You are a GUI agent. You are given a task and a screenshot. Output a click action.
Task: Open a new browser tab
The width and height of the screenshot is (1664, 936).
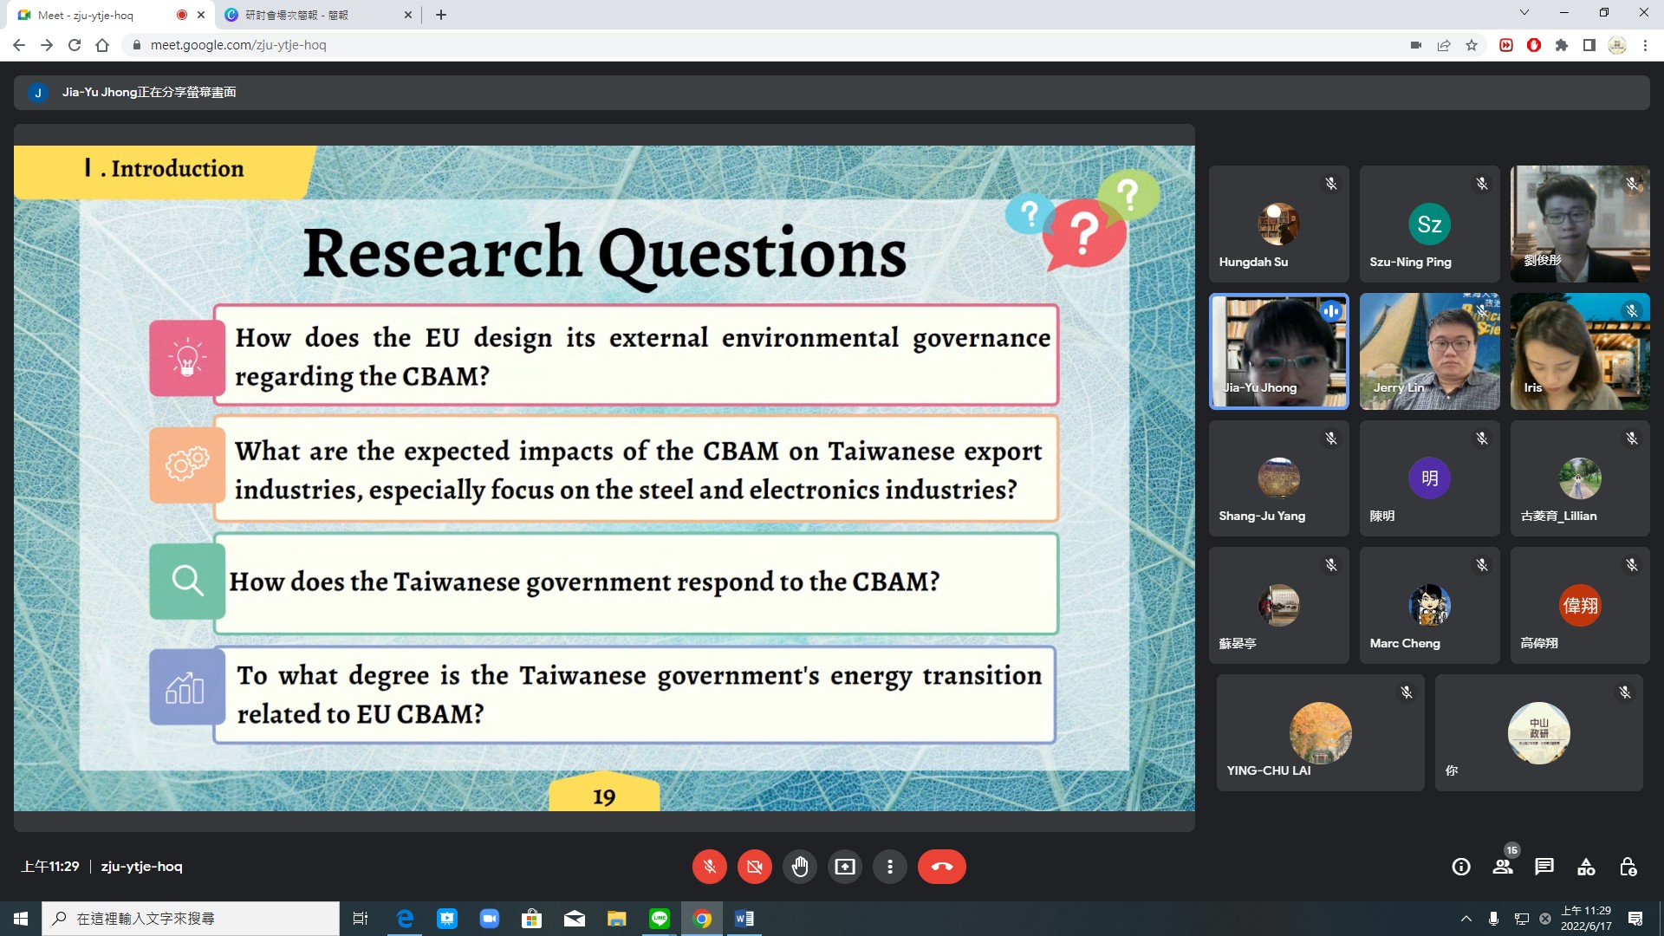click(x=441, y=15)
